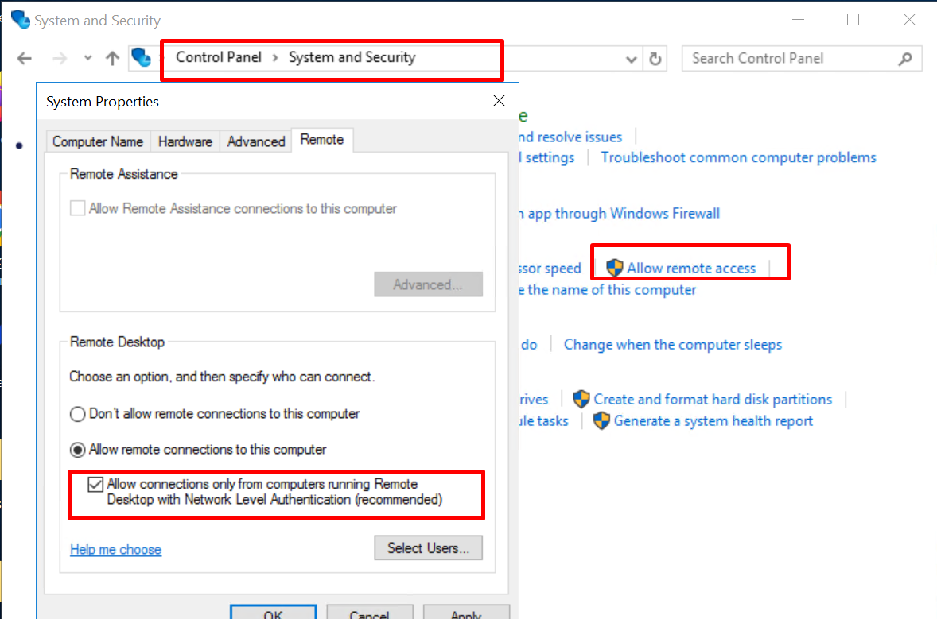This screenshot has width=937, height=619.
Task: Click shield icon beside Generate system health report
Action: pos(601,421)
